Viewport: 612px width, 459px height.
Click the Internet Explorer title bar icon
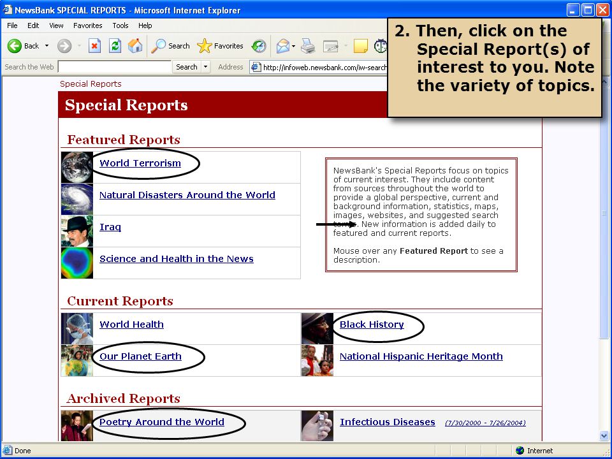click(x=8, y=10)
